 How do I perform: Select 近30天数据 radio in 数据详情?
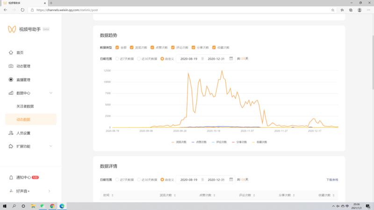(x=139, y=180)
